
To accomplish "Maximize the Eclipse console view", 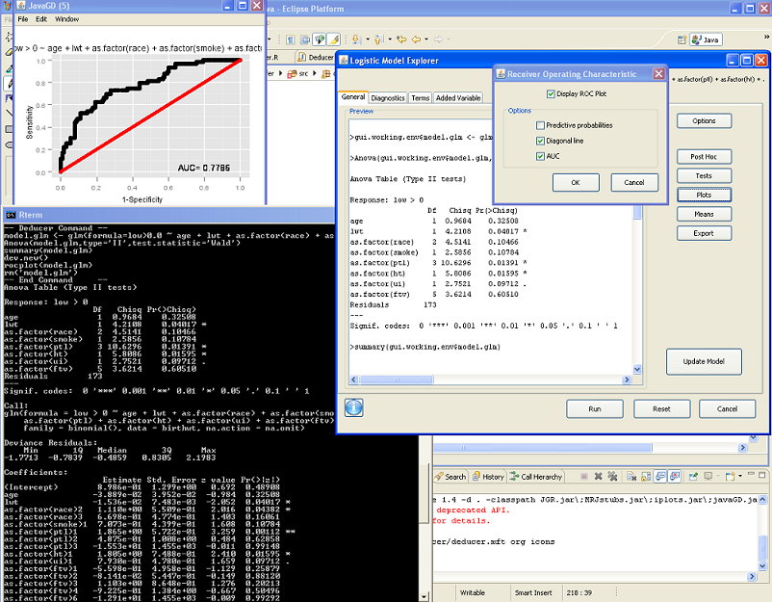I will click(762, 475).
